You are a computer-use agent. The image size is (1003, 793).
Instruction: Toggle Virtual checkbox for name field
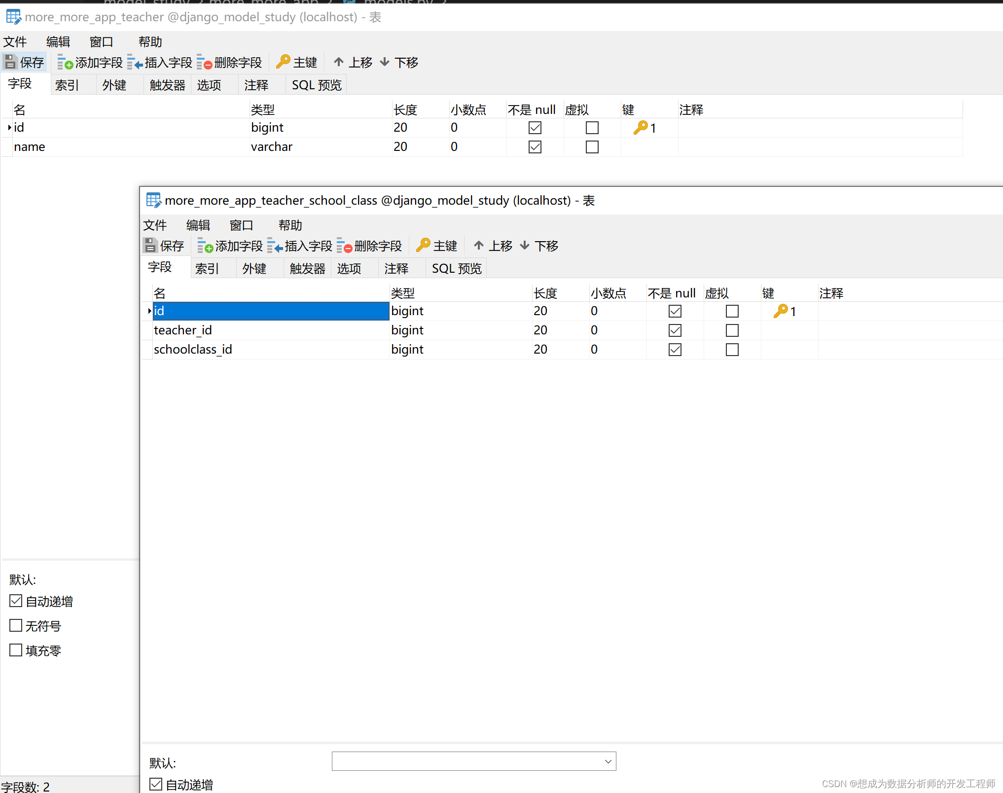click(x=592, y=147)
